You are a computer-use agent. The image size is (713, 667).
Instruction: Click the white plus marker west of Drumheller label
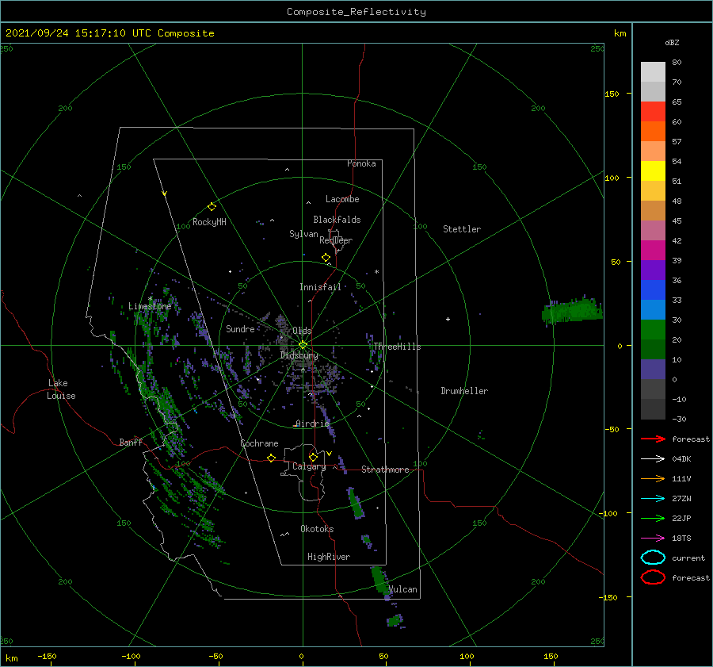click(448, 319)
